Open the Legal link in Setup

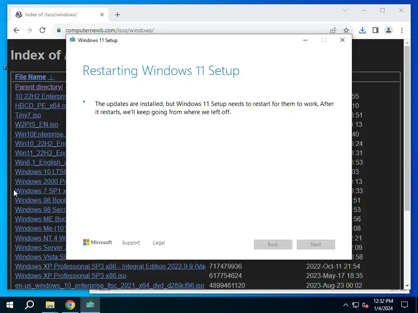pyautogui.click(x=159, y=243)
